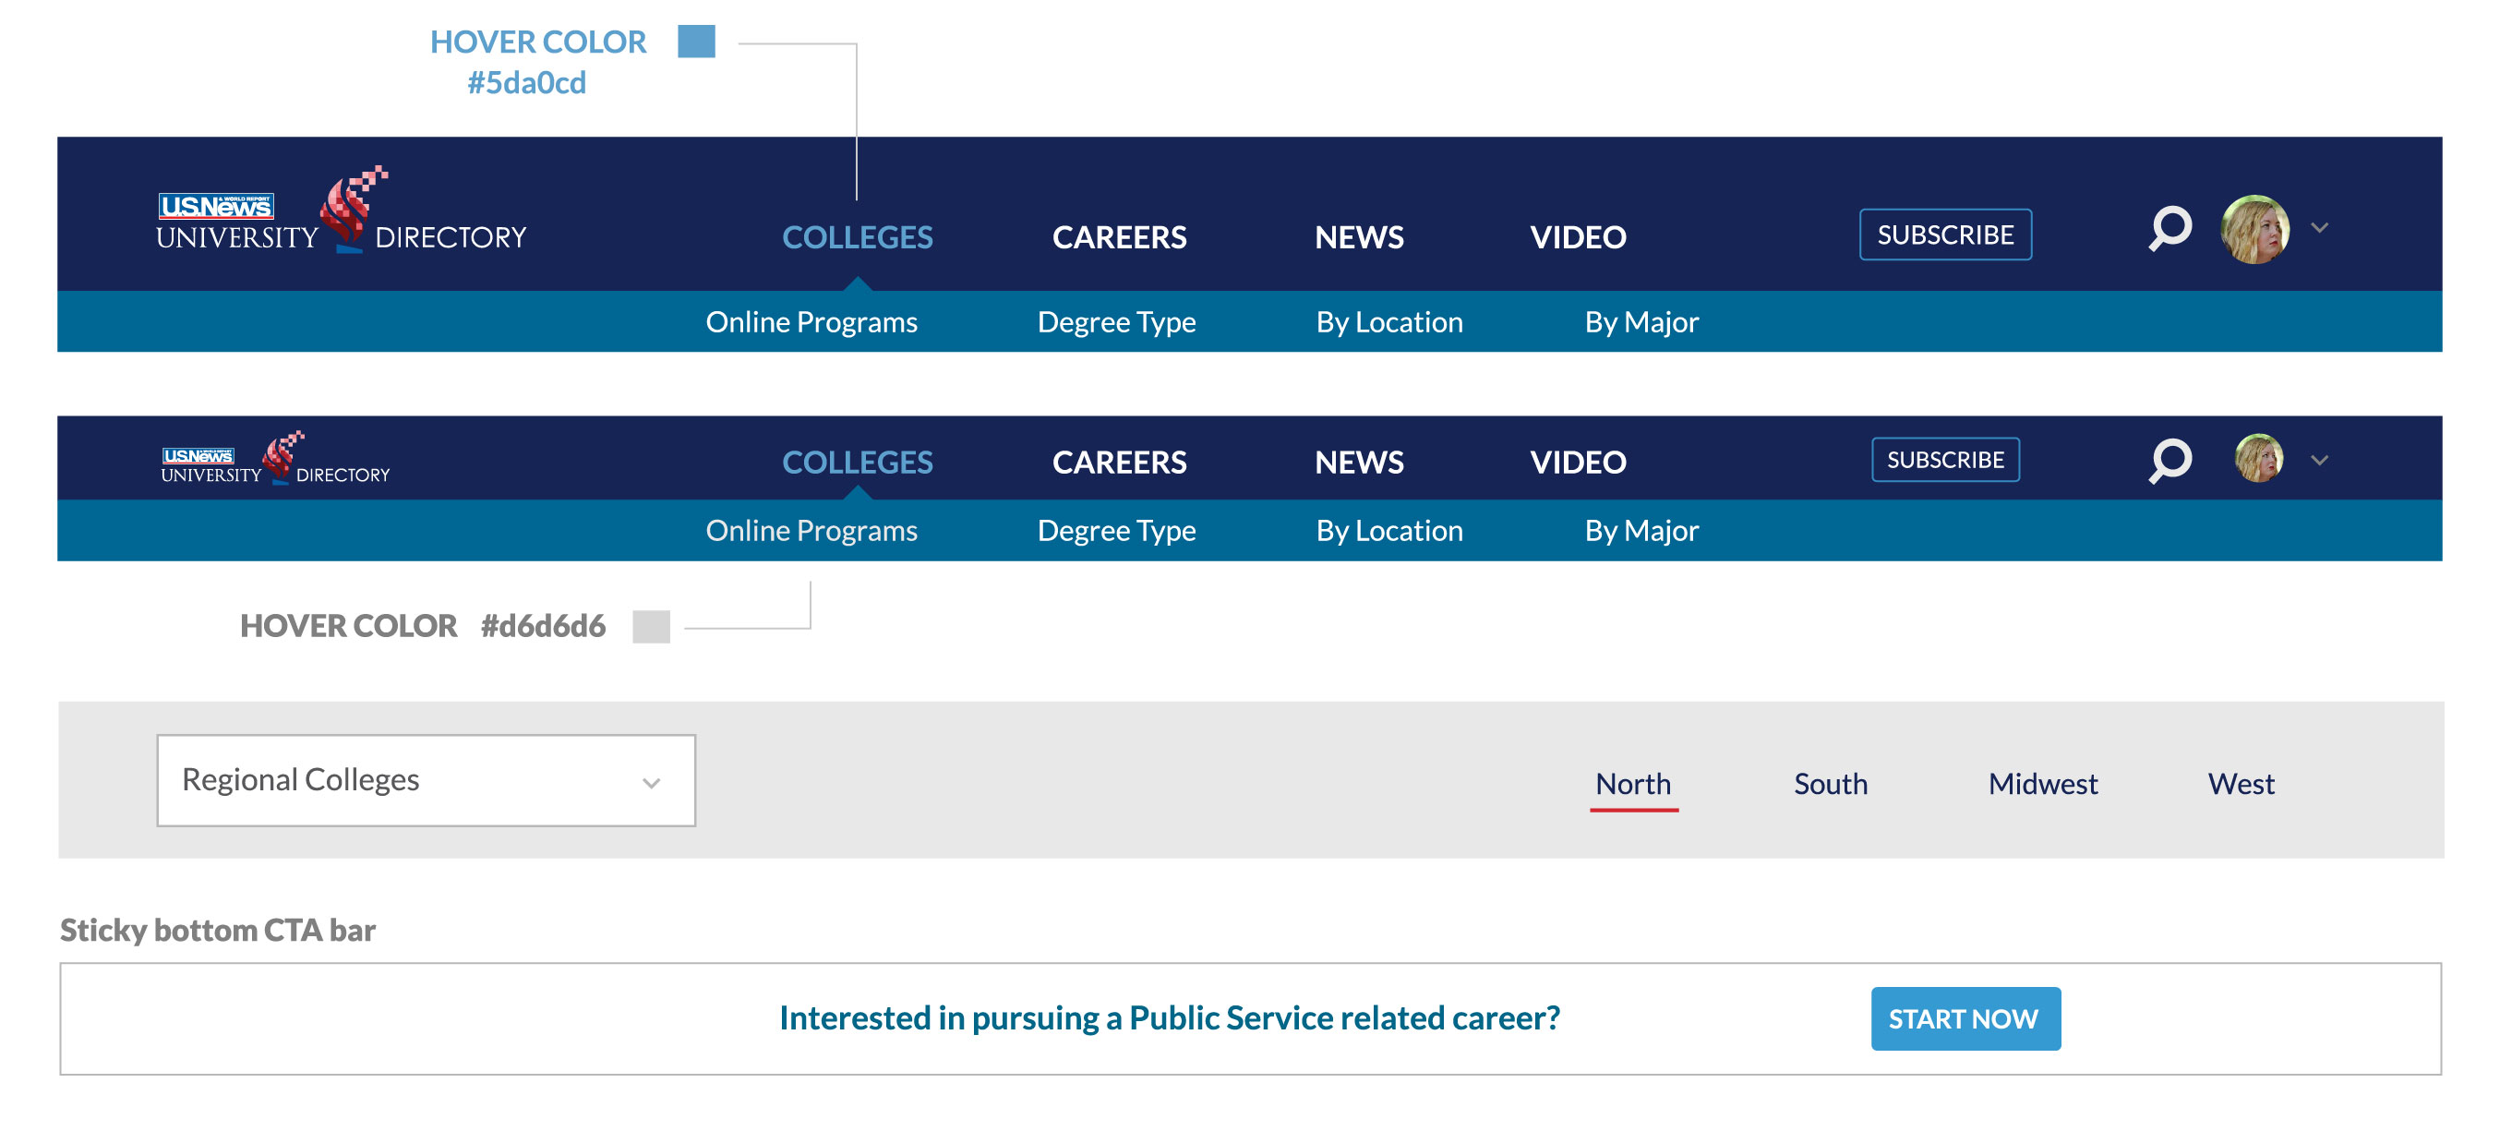Screen dimensions: 2500x1131
Task: Select the gray #d6d6d6 hover color swatch
Action: point(650,626)
